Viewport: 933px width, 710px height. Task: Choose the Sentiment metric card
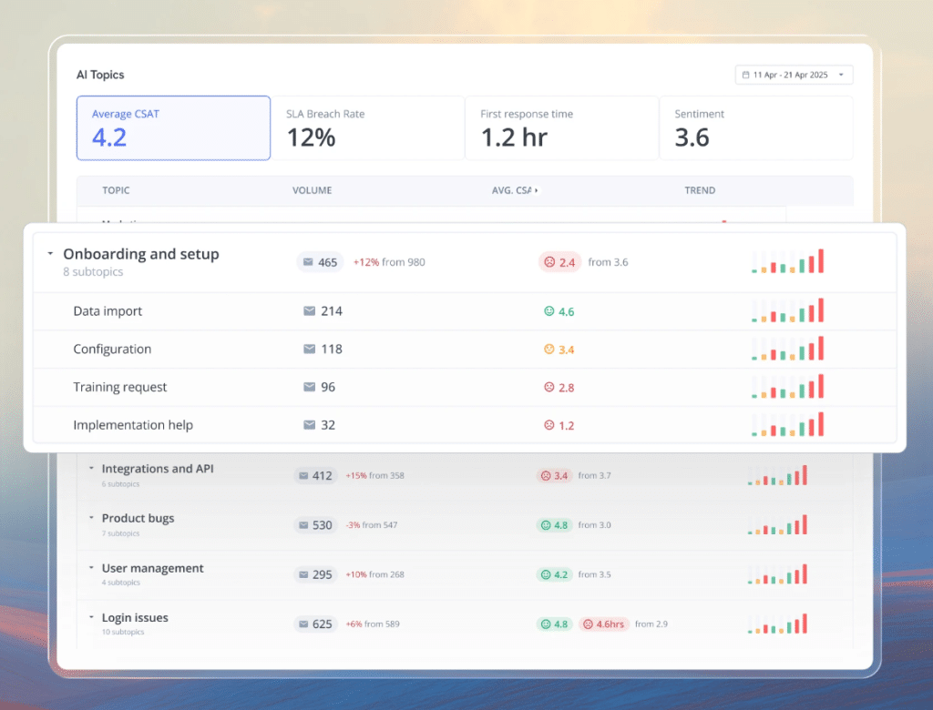click(x=756, y=127)
